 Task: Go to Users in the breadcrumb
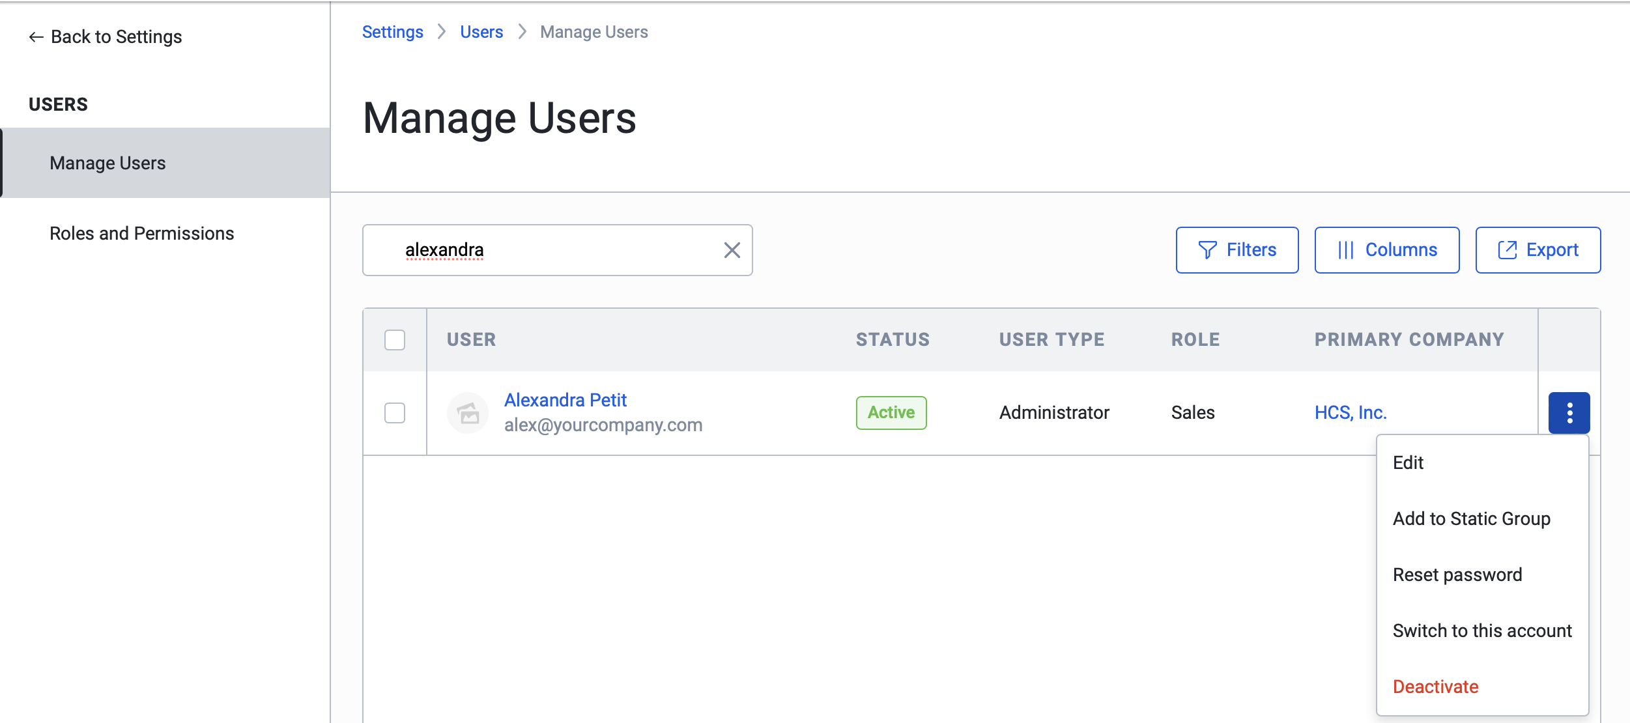pyautogui.click(x=481, y=32)
